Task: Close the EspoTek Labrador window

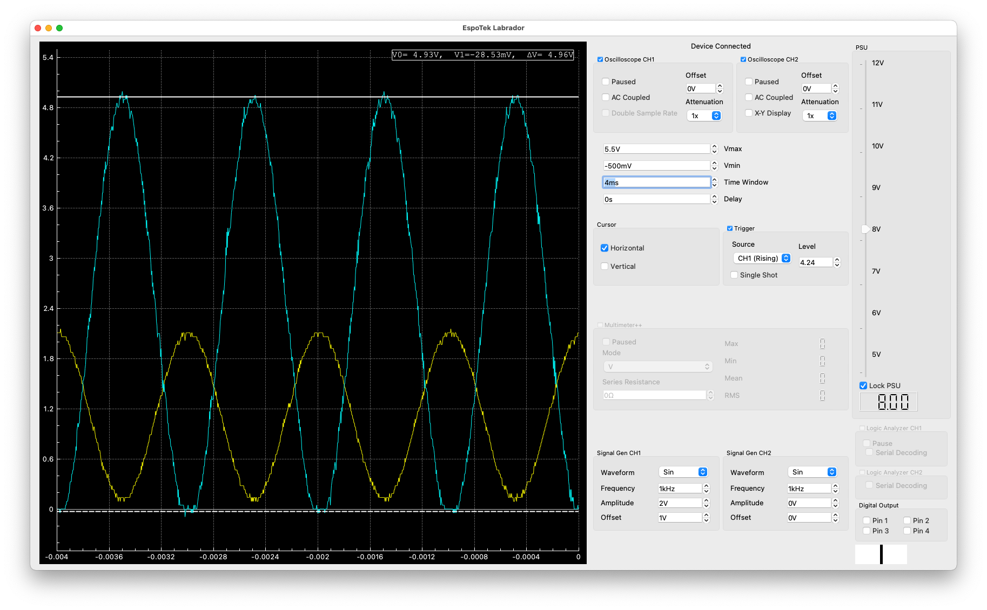Action: 37,28
